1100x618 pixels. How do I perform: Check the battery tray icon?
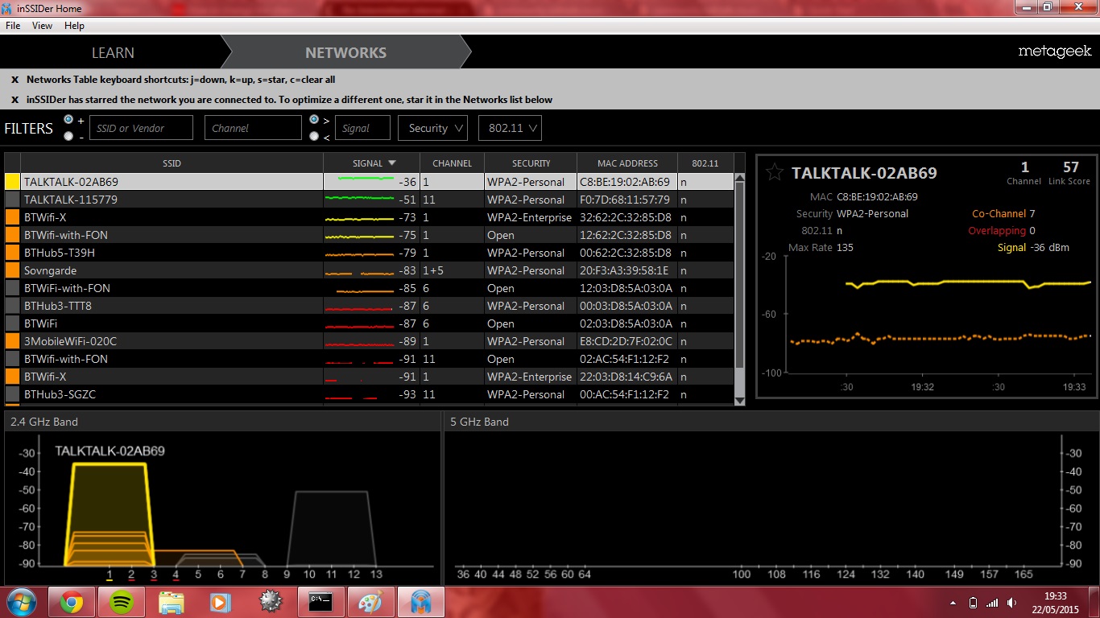pyautogui.click(x=973, y=603)
